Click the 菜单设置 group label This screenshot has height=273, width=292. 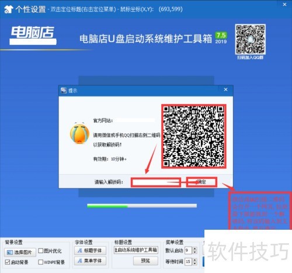[x=174, y=242]
